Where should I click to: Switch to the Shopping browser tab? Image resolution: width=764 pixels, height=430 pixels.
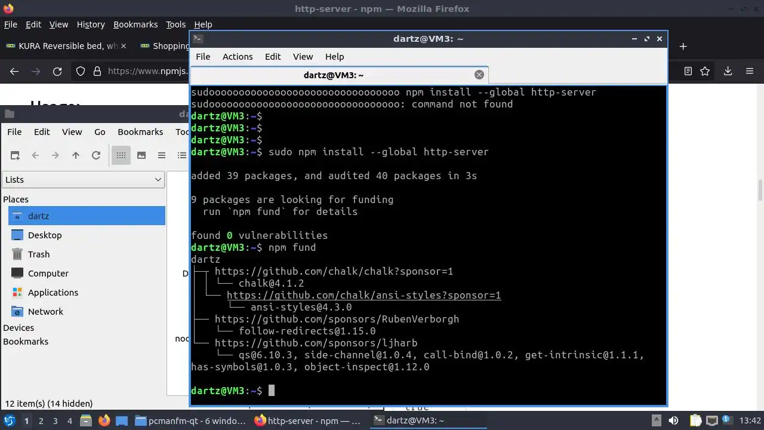pyautogui.click(x=164, y=46)
